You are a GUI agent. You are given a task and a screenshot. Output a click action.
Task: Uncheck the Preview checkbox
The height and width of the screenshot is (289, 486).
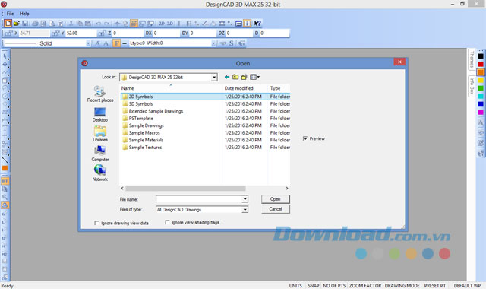pyautogui.click(x=305, y=138)
